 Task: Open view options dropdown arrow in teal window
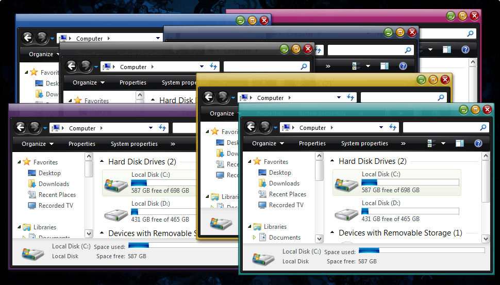pos(443,143)
